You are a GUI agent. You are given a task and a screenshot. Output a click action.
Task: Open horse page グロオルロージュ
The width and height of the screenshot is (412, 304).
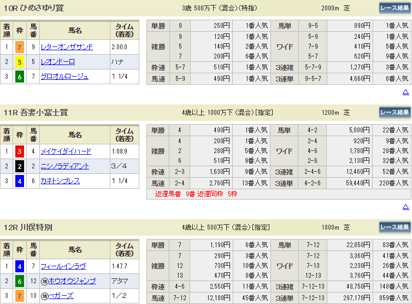pos(64,77)
